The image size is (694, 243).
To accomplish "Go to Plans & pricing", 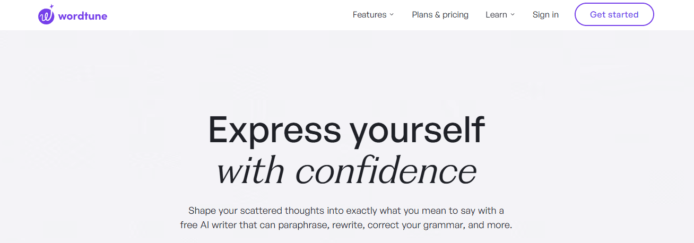I will click(440, 15).
